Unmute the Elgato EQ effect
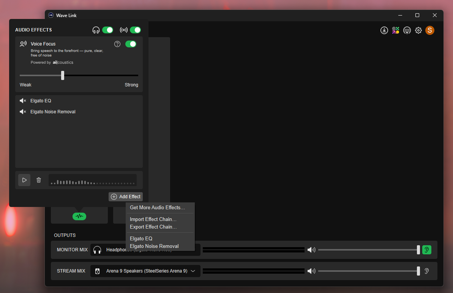This screenshot has height=293, width=453. tap(23, 101)
